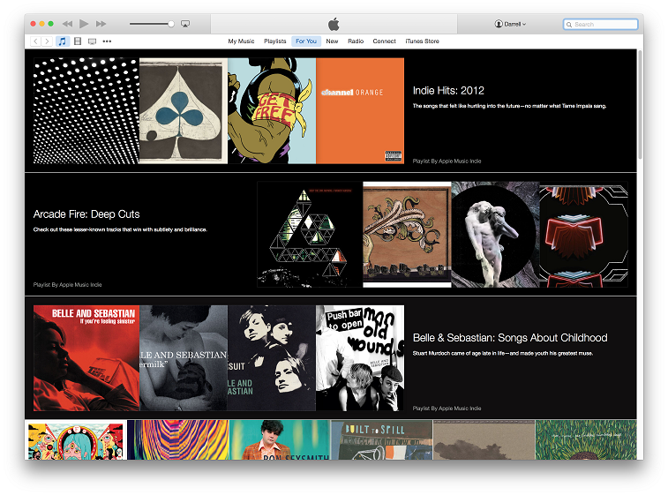Screen dimensions: 668x495
Task: Select the tan cloud album cover
Action: pyautogui.click(x=484, y=439)
